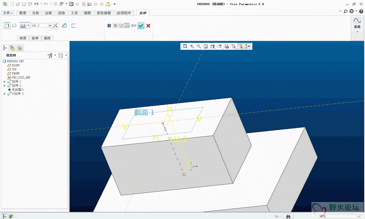Click the View Manager camera icon
This screenshot has height=219, width=365.
coord(227,46)
